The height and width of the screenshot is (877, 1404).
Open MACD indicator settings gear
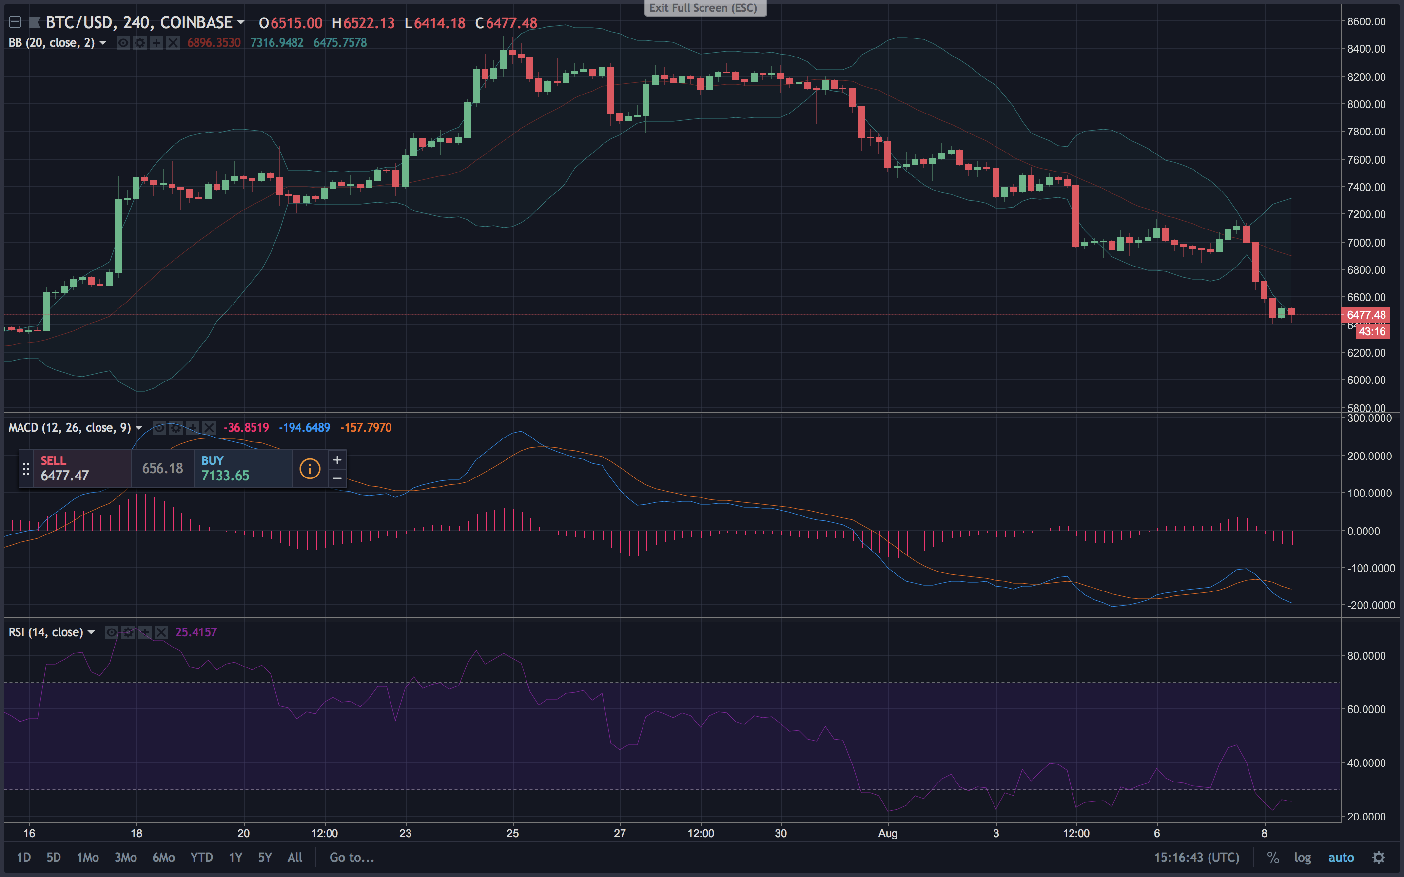(176, 428)
